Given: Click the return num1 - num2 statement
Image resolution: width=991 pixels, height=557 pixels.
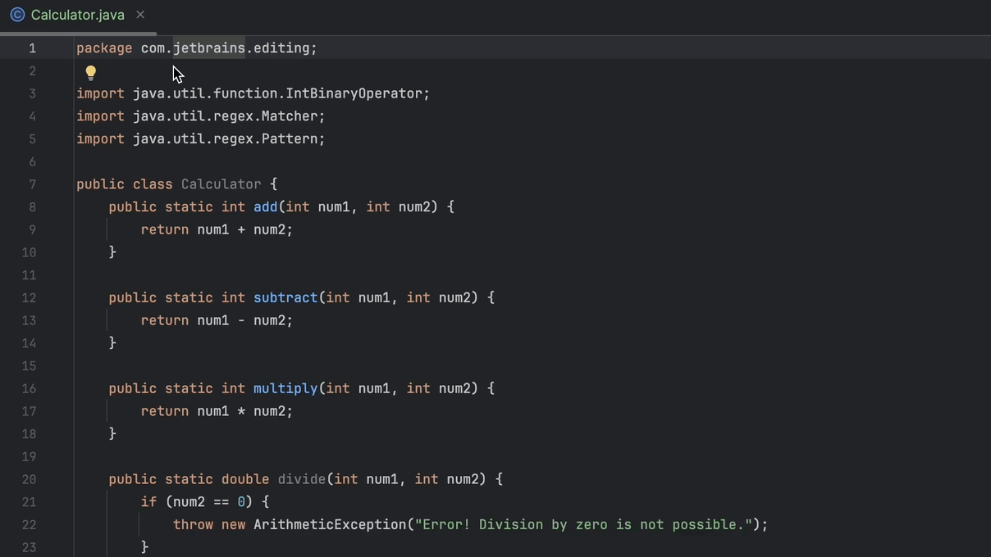Looking at the screenshot, I should pos(217,320).
